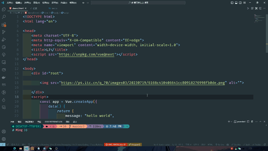This screenshot has height=151, width=268.
Task: Click the wrench tools icon in editor toolbar
Action: coord(256,8)
